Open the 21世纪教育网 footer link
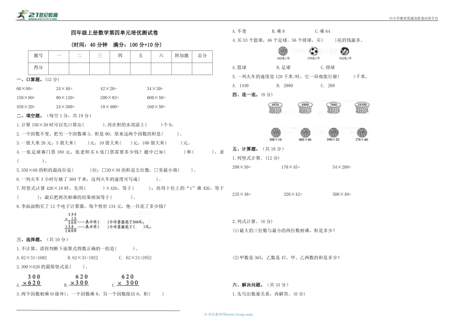The height and width of the screenshot is (326, 462). tap(228, 315)
